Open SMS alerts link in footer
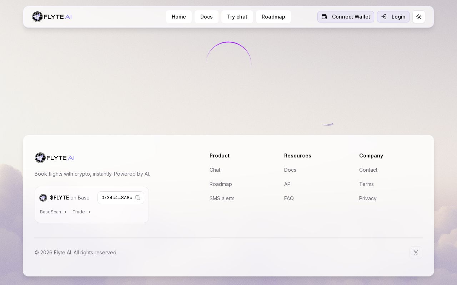Viewport: 457px width, 285px height. [222, 198]
